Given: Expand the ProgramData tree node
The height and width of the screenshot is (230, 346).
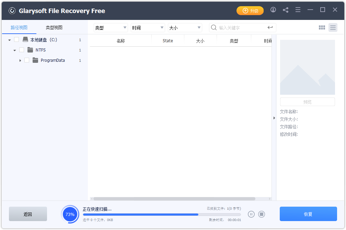Looking at the screenshot, I should (20, 60).
